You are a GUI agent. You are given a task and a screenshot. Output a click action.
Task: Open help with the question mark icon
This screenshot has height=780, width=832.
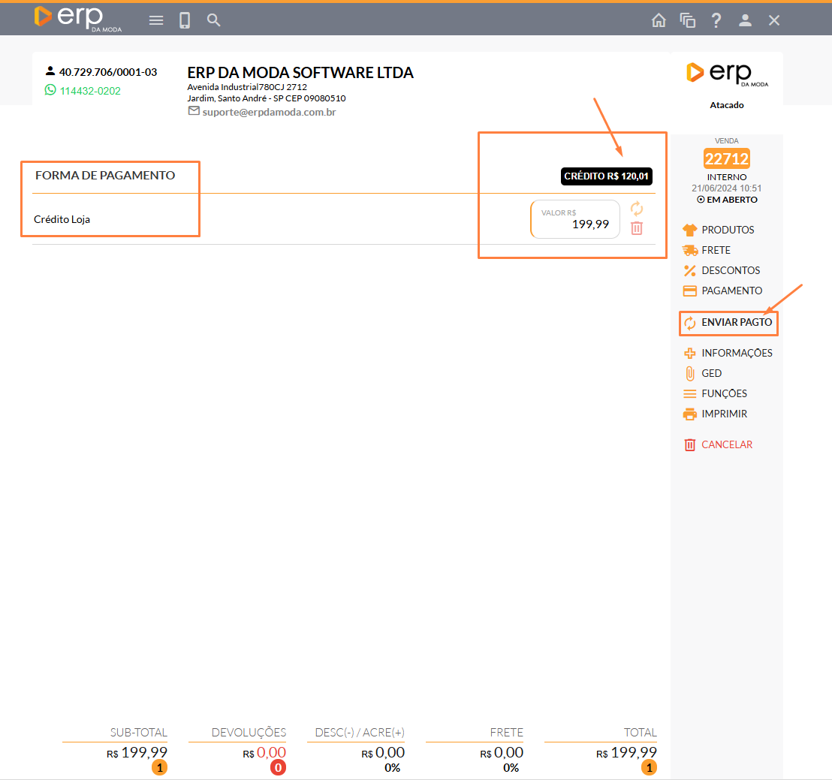point(716,20)
